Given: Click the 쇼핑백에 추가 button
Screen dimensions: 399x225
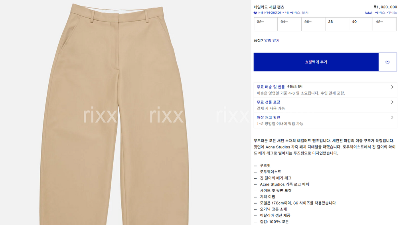Looking at the screenshot, I should [x=316, y=62].
